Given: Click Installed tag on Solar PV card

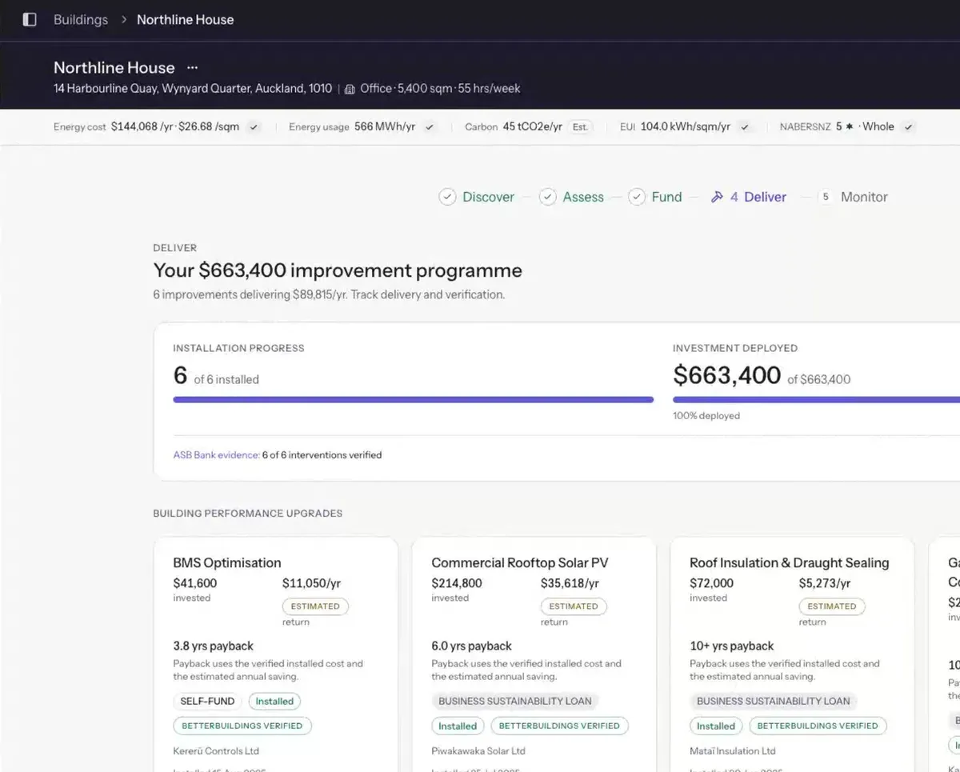Looking at the screenshot, I should [458, 726].
